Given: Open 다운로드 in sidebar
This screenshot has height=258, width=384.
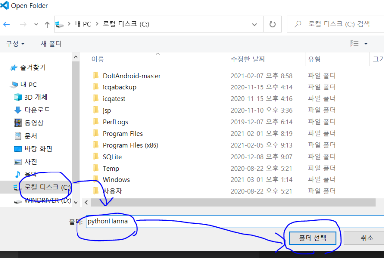Looking at the screenshot, I should point(37,110).
